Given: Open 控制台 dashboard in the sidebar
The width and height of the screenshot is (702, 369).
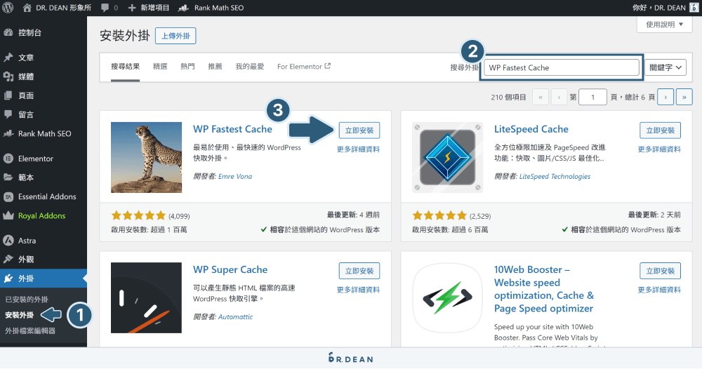Looking at the screenshot, I should 44,33.
